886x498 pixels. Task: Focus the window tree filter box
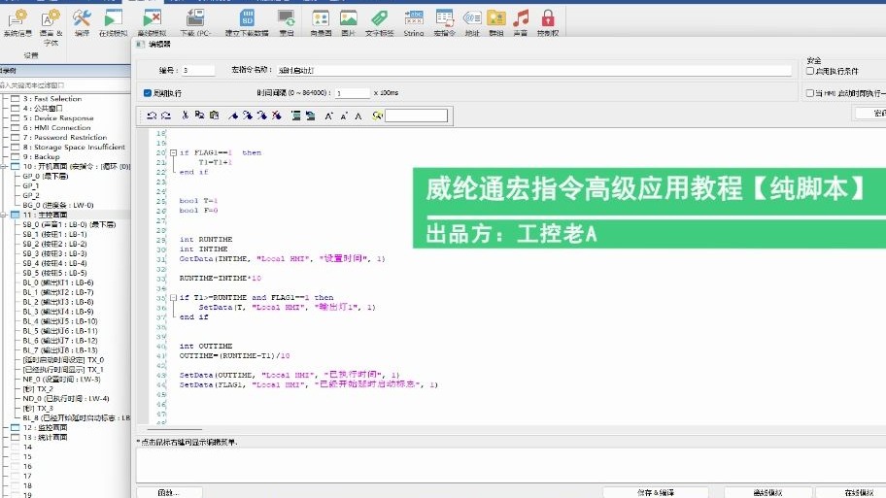click(x=65, y=85)
